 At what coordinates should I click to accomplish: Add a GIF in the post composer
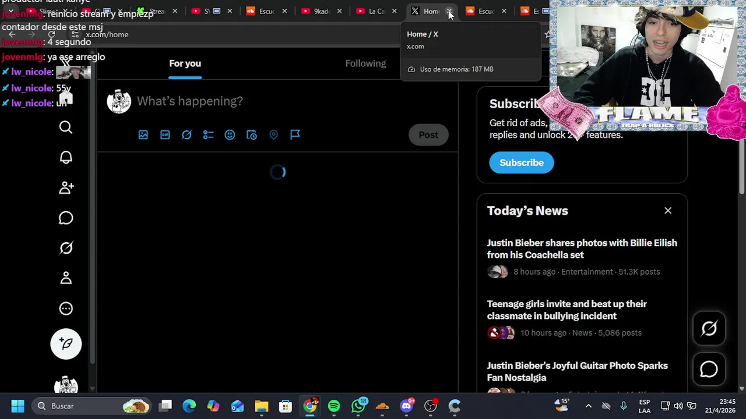(x=165, y=134)
